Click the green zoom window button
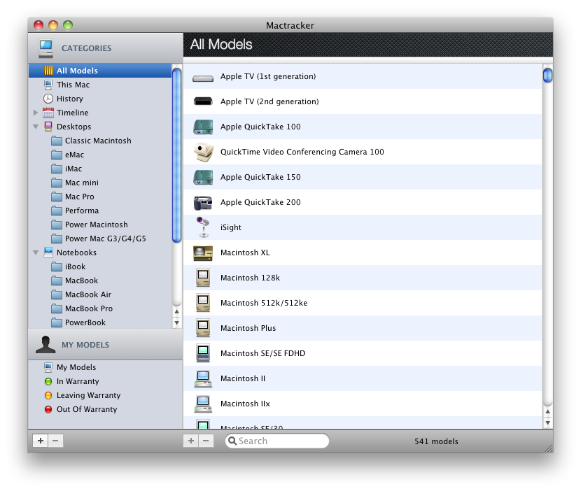The height and width of the screenshot is (491, 581). (x=68, y=25)
